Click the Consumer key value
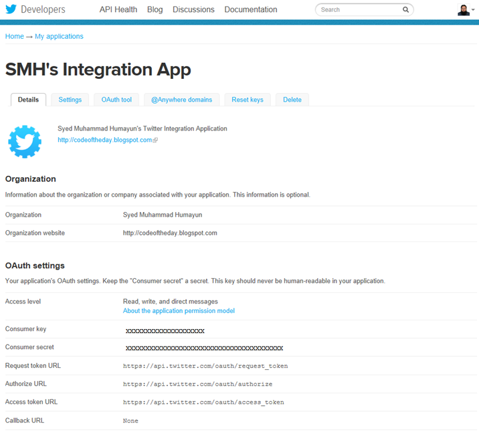Viewport: 479px width, 432px height. coord(165,331)
